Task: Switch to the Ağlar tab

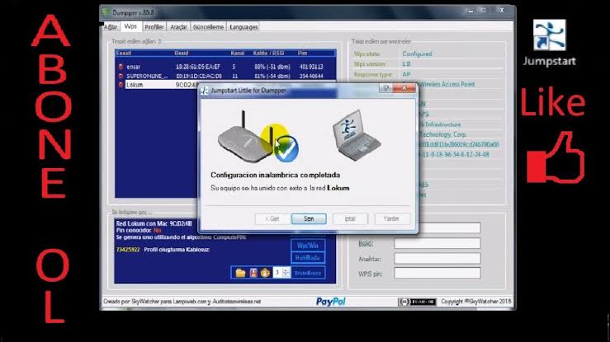Action: [111, 27]
